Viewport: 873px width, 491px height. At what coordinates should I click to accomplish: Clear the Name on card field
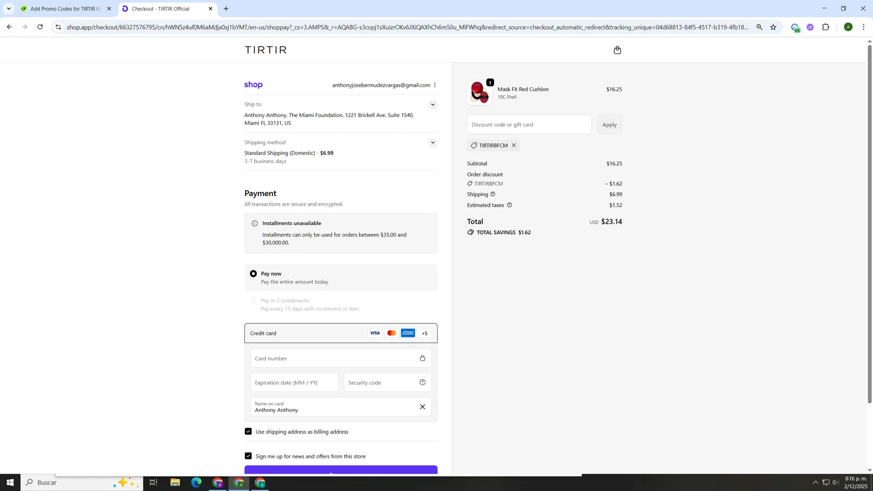[x=423, y=407]
